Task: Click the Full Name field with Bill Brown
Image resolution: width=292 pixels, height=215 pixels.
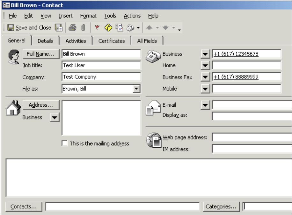Action: pyautogui.click(x=101, y=54)
